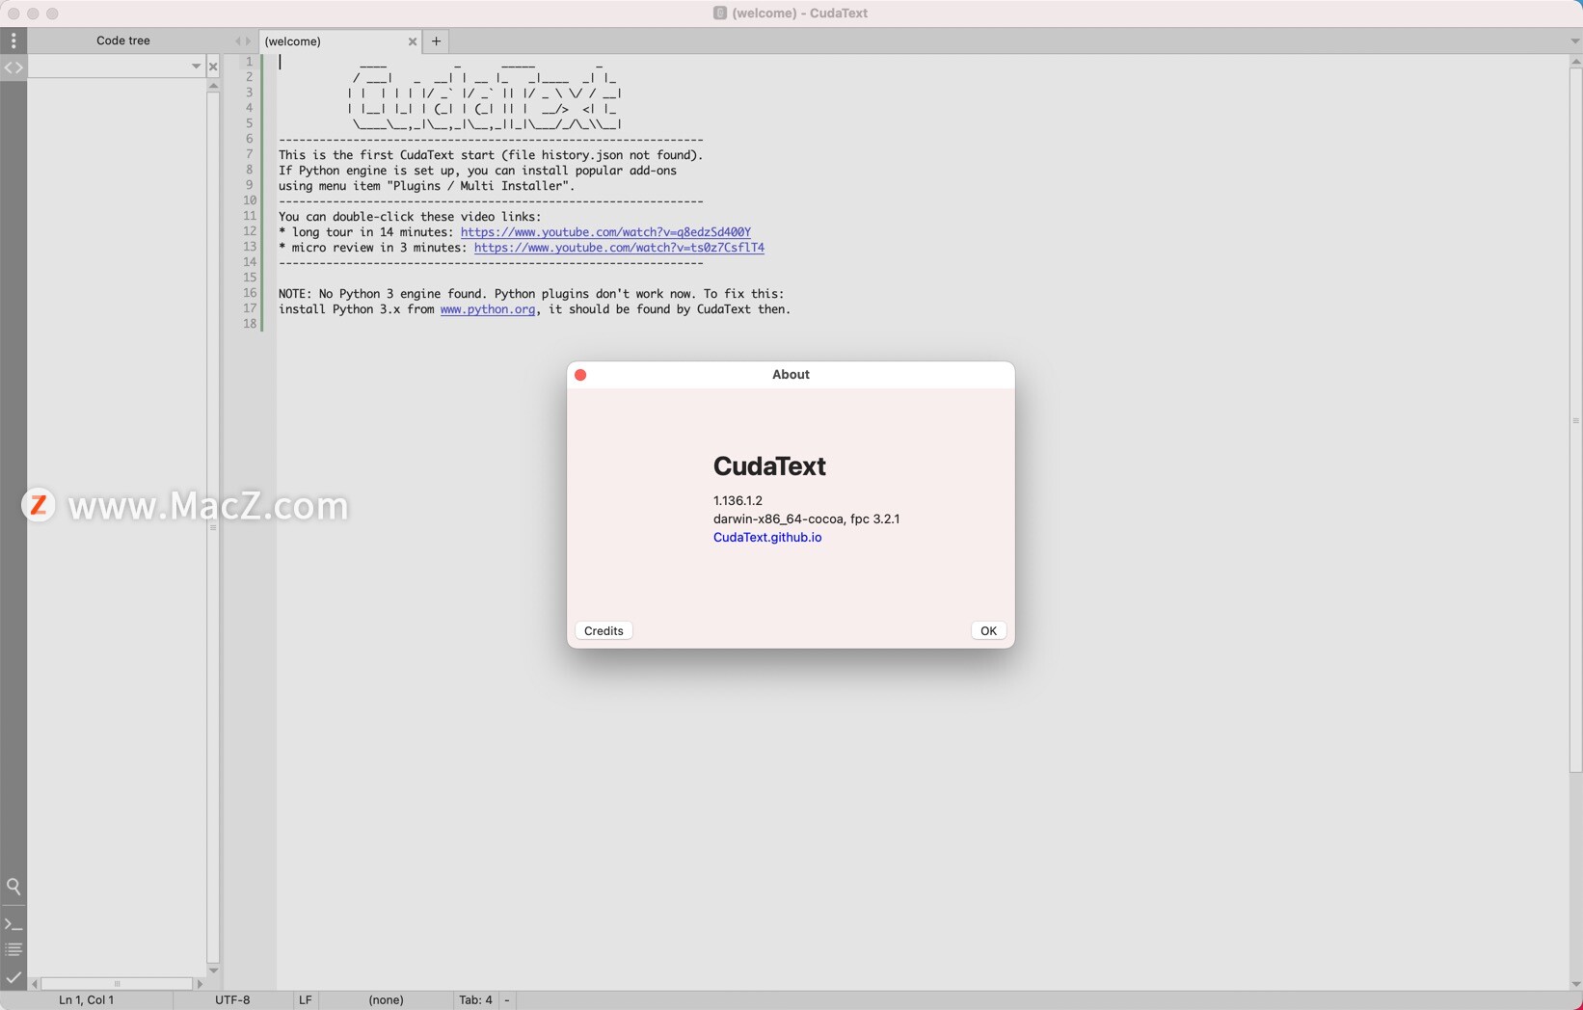Click line number 18 in gutter
Screen dimensions: 1583x1010
[249, 324]
